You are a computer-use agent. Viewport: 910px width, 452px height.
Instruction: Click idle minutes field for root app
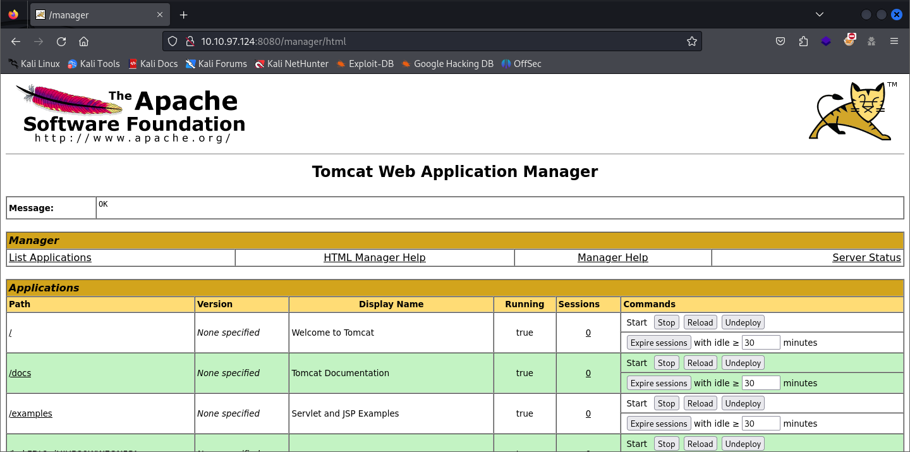point(761,343)
